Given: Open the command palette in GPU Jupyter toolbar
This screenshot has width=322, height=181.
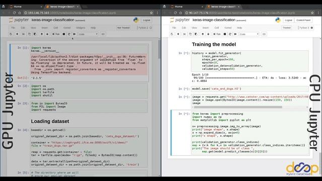Looking at the screenshot, I should click(x=103, y=34).
